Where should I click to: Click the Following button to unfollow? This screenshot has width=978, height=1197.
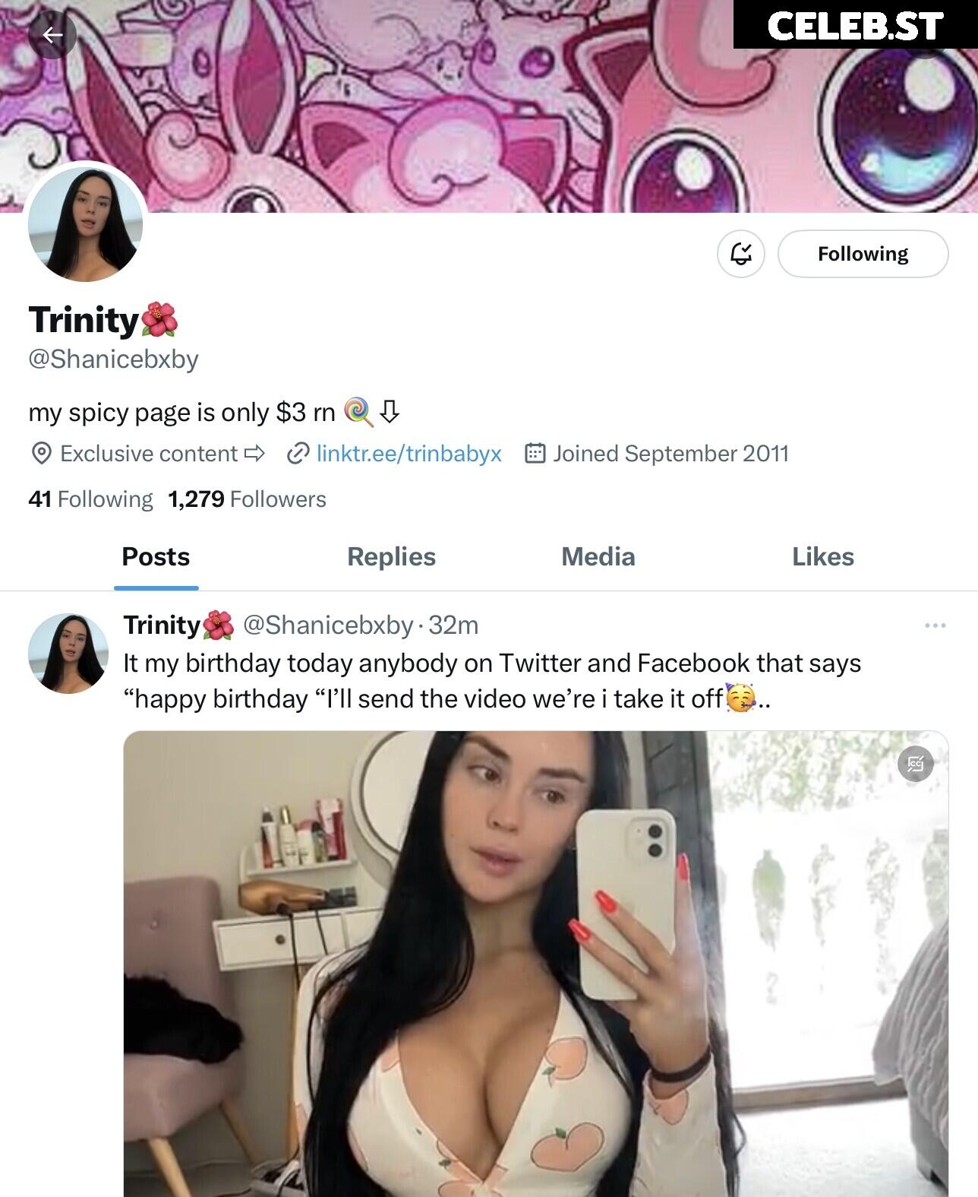tap(863, 254)
